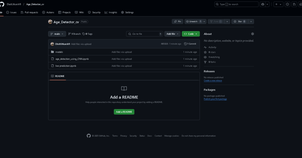Go to GitHub home via Octocat logo

coord(2,4)
